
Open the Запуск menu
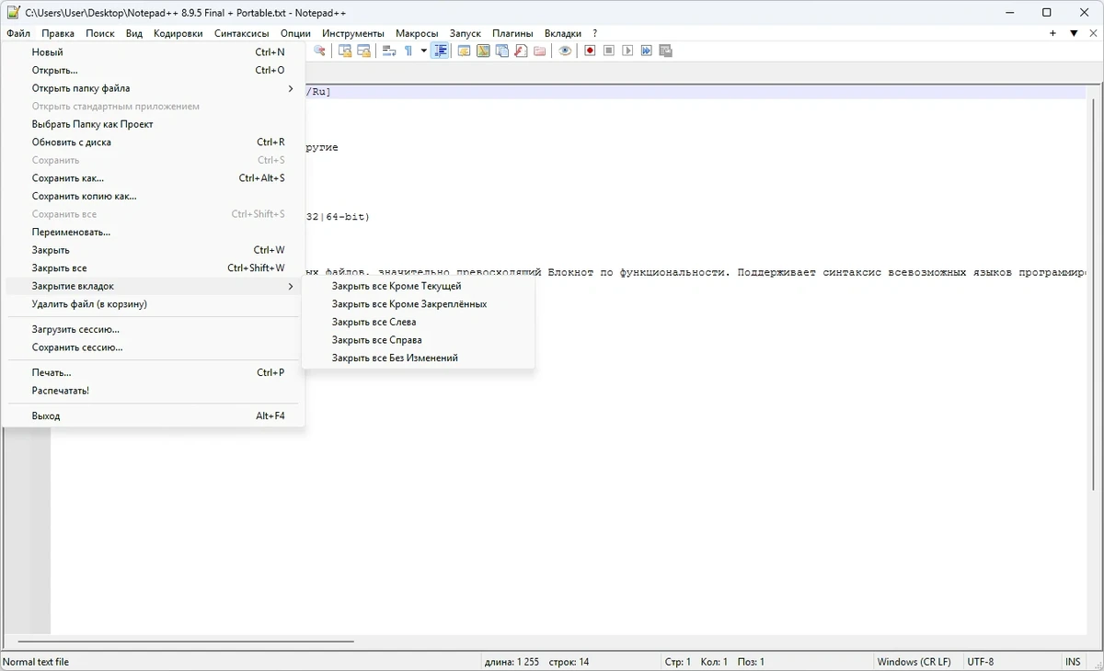tap(466, 33)
